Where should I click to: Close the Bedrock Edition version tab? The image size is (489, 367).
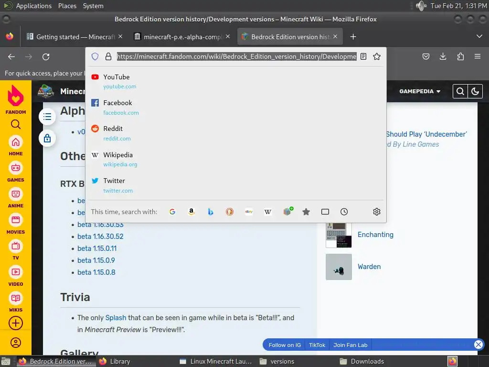pyautogui.click(x=335, y=36)
